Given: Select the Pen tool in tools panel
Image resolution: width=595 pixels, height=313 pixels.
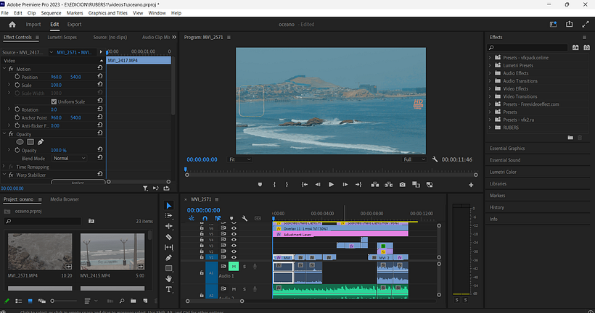Looking at the screenshot, I should (169, 257).
